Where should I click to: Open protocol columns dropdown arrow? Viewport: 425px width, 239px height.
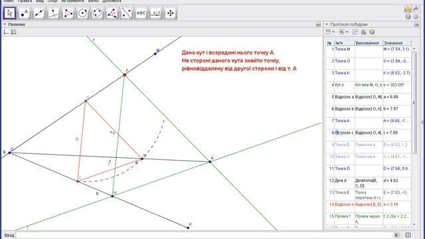[x=333, y=32]
